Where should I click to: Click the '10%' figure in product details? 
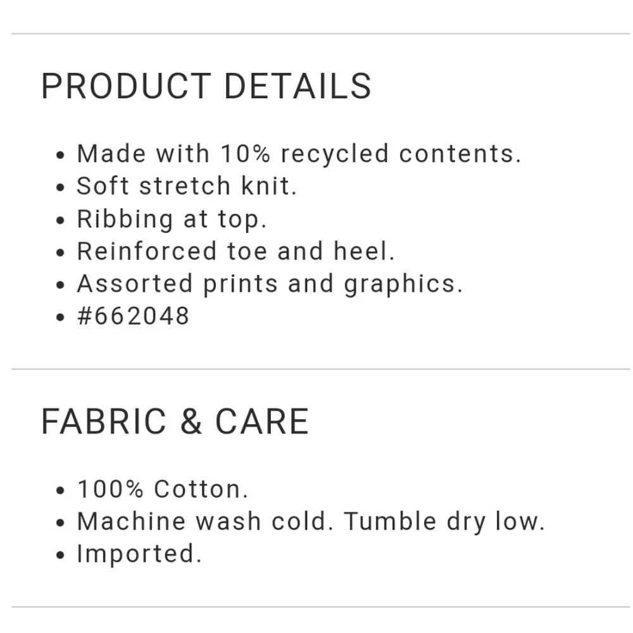point(246,154)
